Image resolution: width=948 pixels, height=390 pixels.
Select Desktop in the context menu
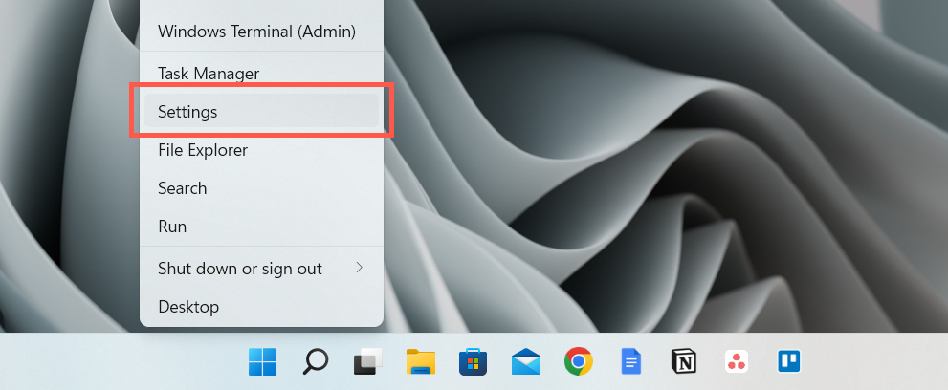tap(262, 307)
